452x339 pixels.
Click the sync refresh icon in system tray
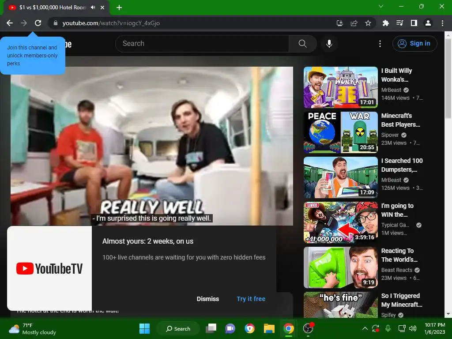(376, 328)
